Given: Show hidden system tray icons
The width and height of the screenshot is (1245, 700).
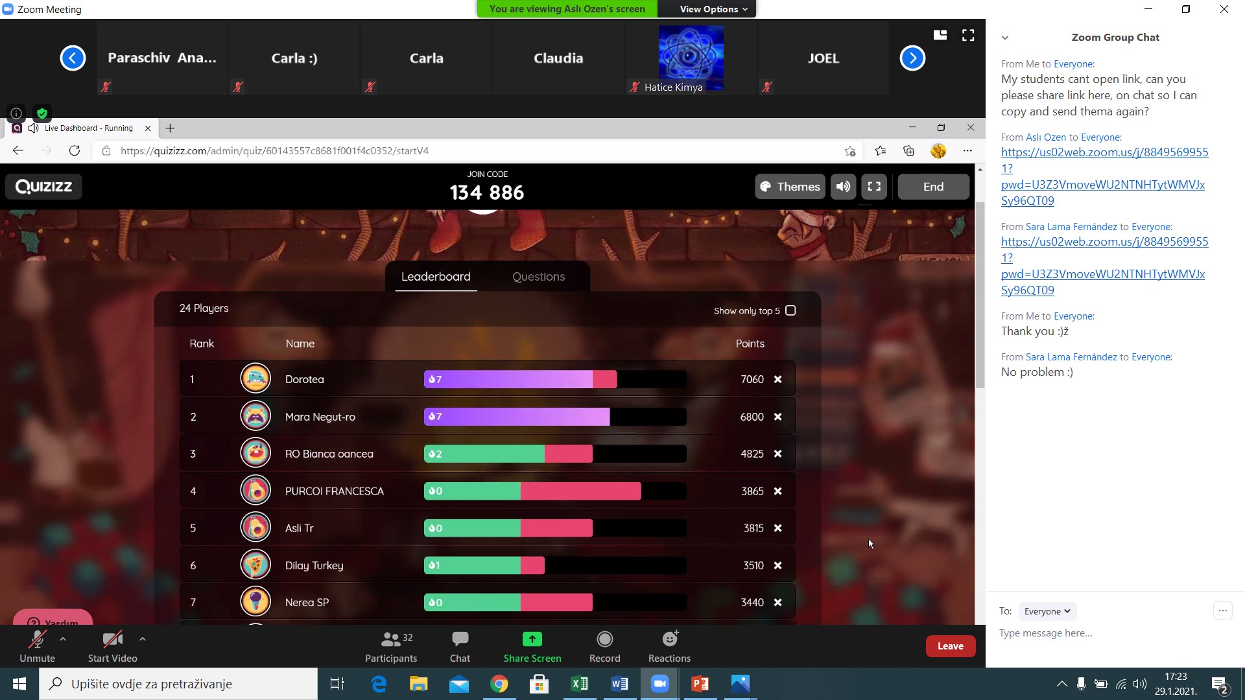Looking at the screenshot, I should (x=1061, y=684).
